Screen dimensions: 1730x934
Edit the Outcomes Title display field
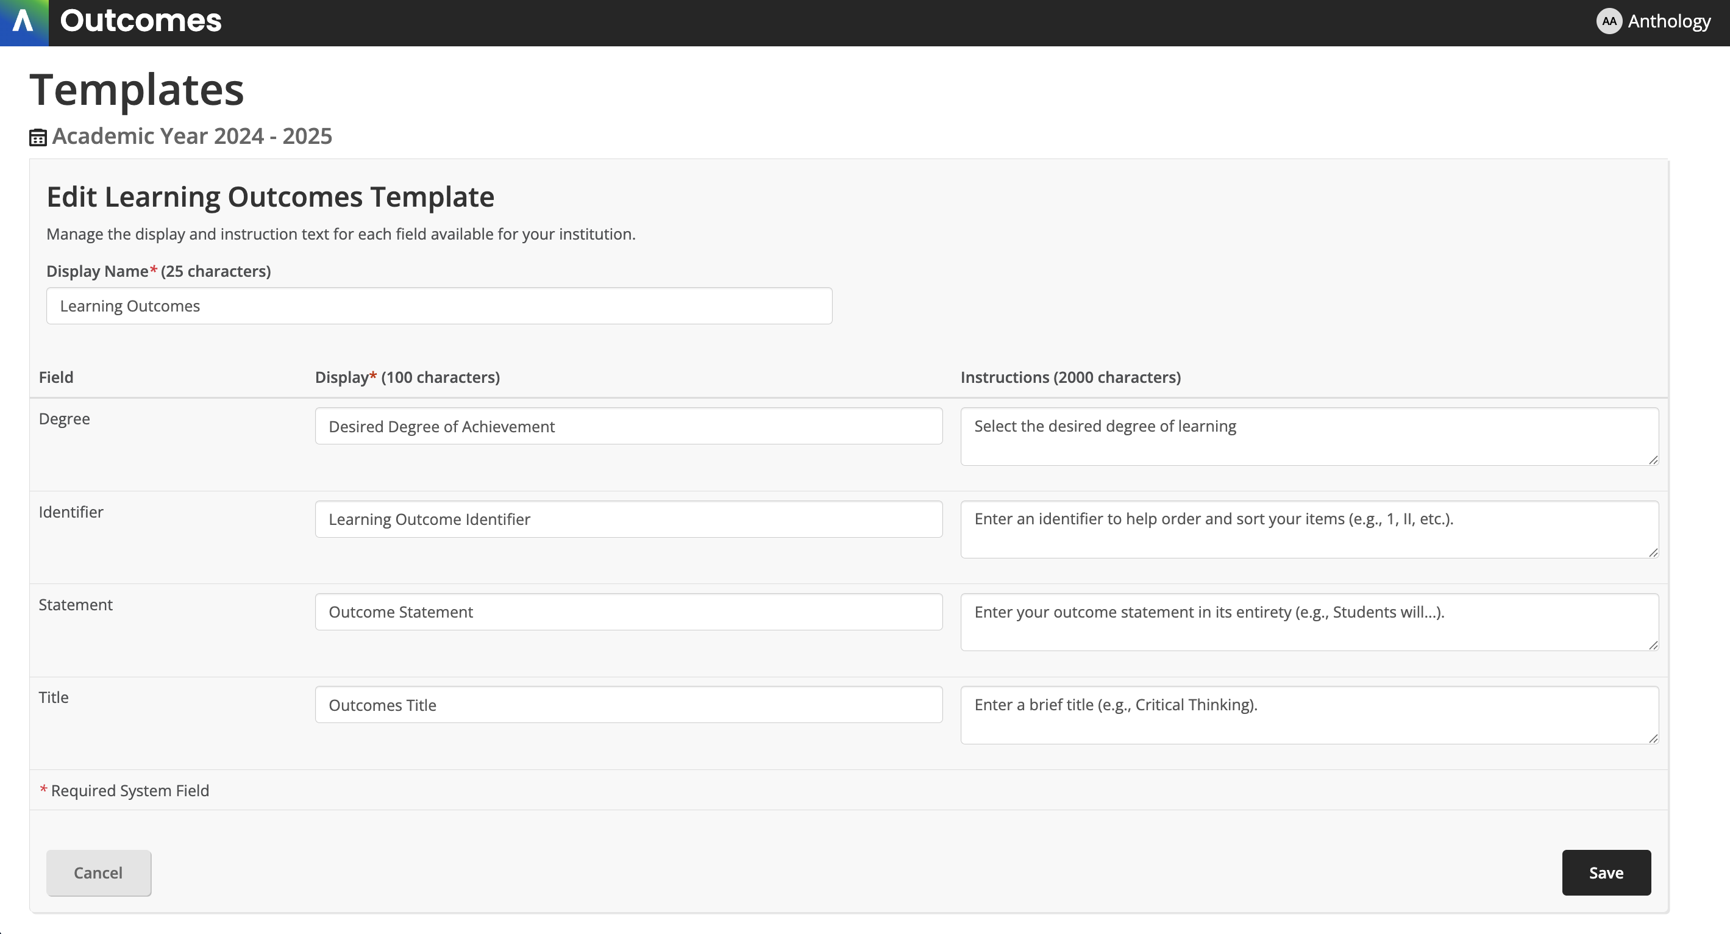point(628,705)
